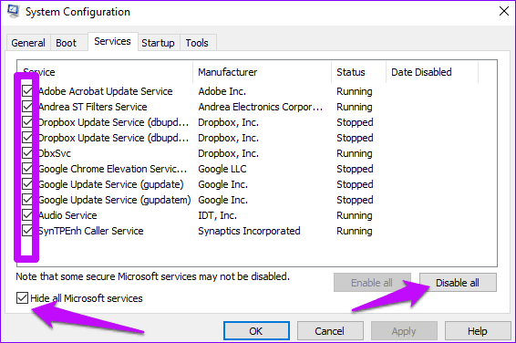The image size is (516, 343).
Task: Switch to the General tab
Action: [x=28, y=43]
